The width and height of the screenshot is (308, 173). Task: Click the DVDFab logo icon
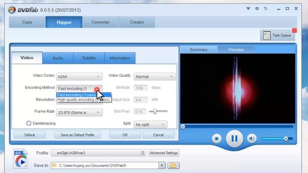point(12,10)
